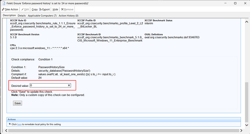Click the Note about custom copy

48,95
